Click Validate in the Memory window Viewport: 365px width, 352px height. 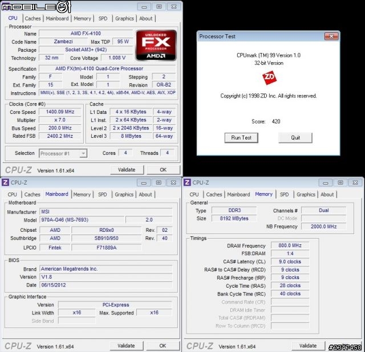(308, 346)
